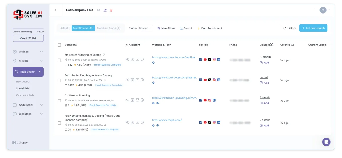Viewport: 342px width, 158px height.
Task: Select checkbox for Fox Plumbing row
Action: coord(59,123)
